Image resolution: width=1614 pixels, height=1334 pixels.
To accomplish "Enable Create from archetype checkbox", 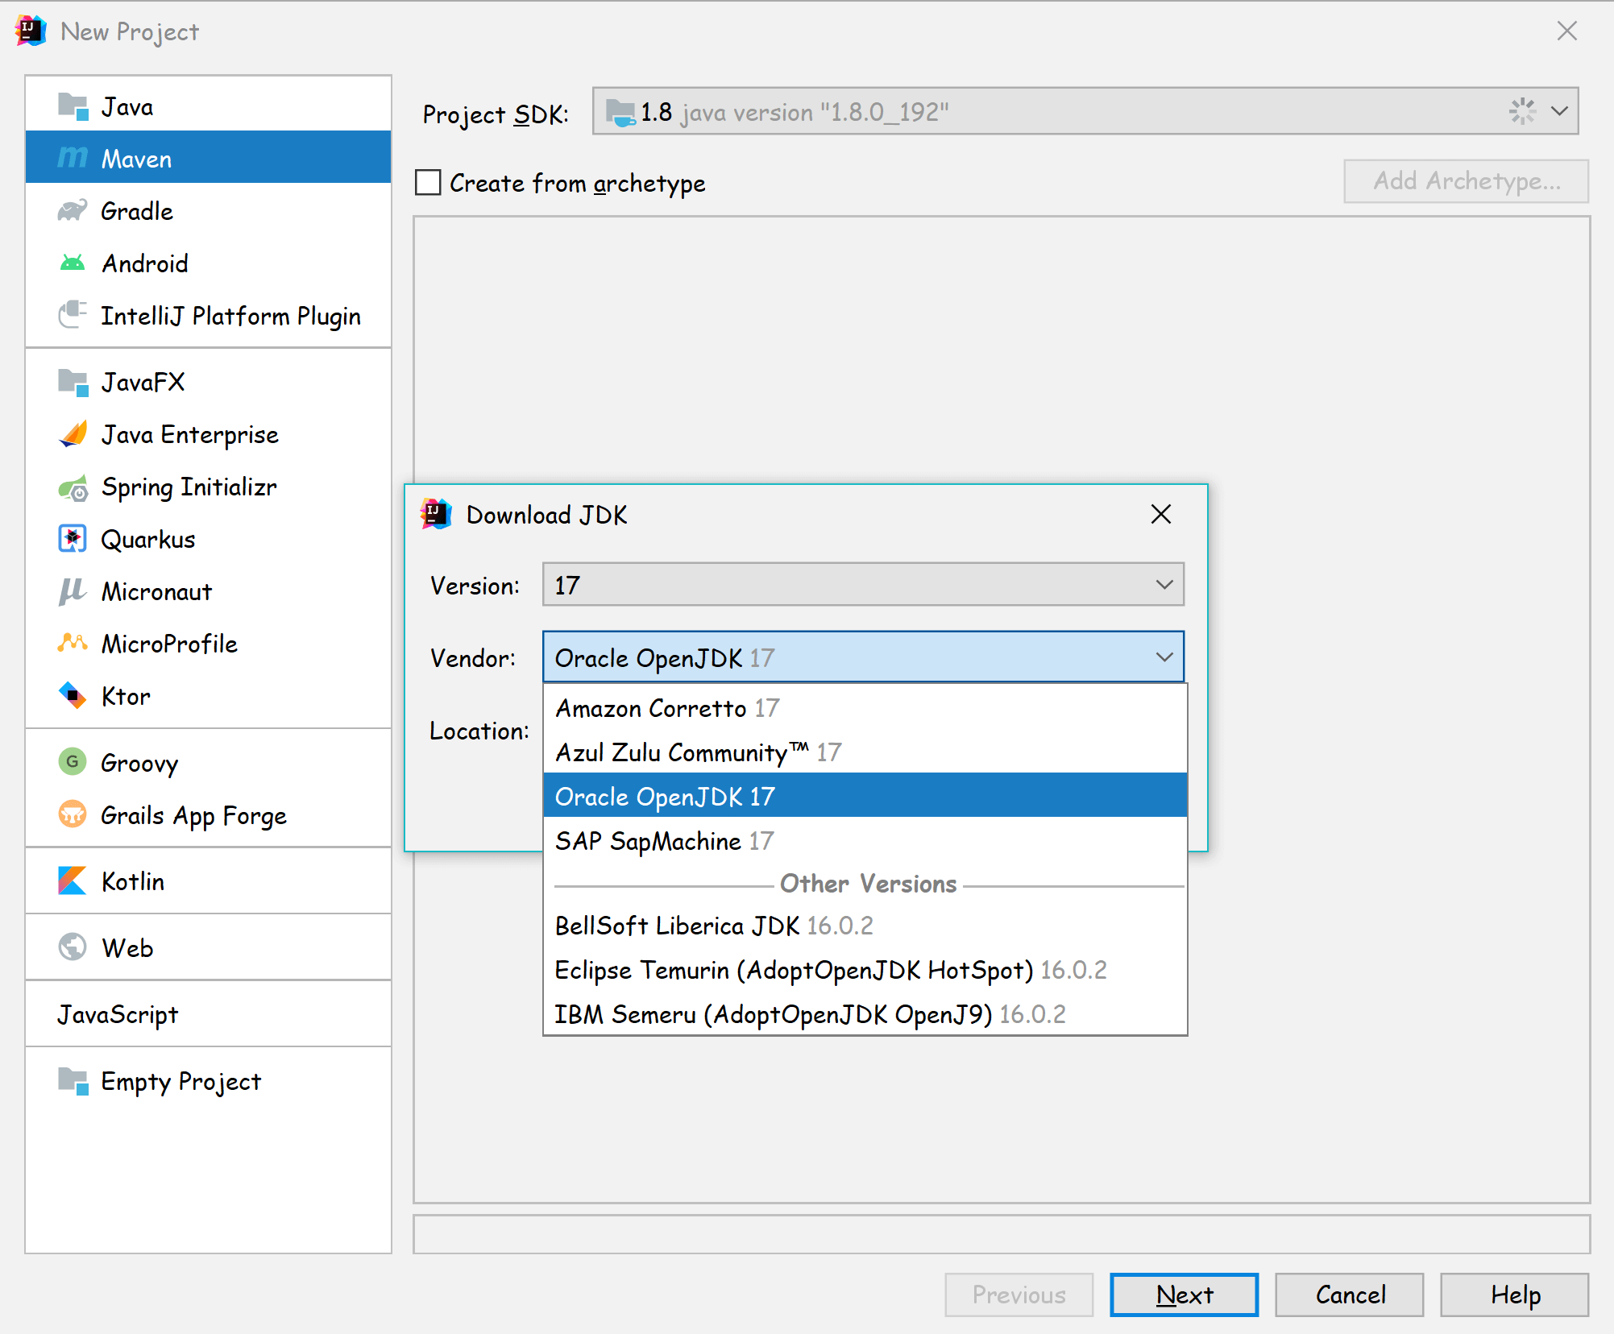I will (428, 183).
